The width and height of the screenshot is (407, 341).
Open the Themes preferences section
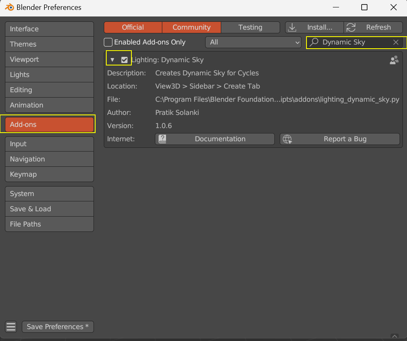tap(49, 44)
